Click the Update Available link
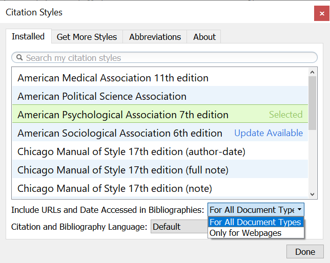This screenshot has width=330, height=263. (x=269, y=133)
